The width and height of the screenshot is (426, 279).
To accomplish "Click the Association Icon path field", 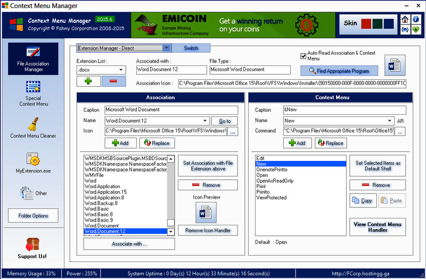I will tap(292, 83).
